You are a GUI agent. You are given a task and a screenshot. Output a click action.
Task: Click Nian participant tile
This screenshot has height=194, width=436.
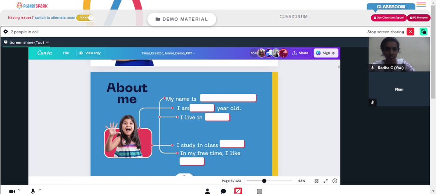(x=399, y=89)
